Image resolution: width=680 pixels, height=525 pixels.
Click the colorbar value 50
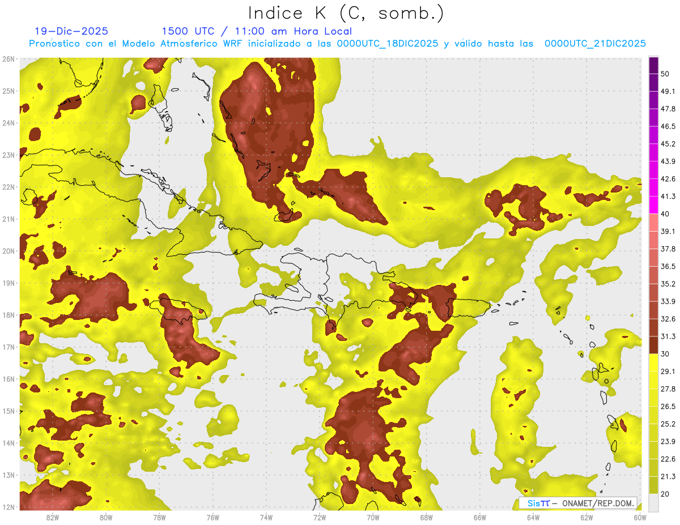click(664, 74)
